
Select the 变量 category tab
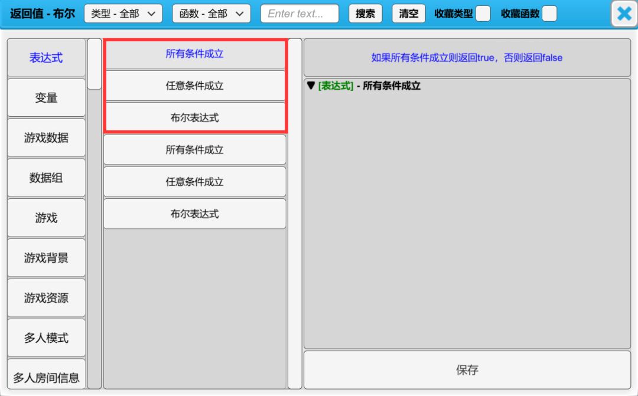pyautogui.click(x=46, y=98)
